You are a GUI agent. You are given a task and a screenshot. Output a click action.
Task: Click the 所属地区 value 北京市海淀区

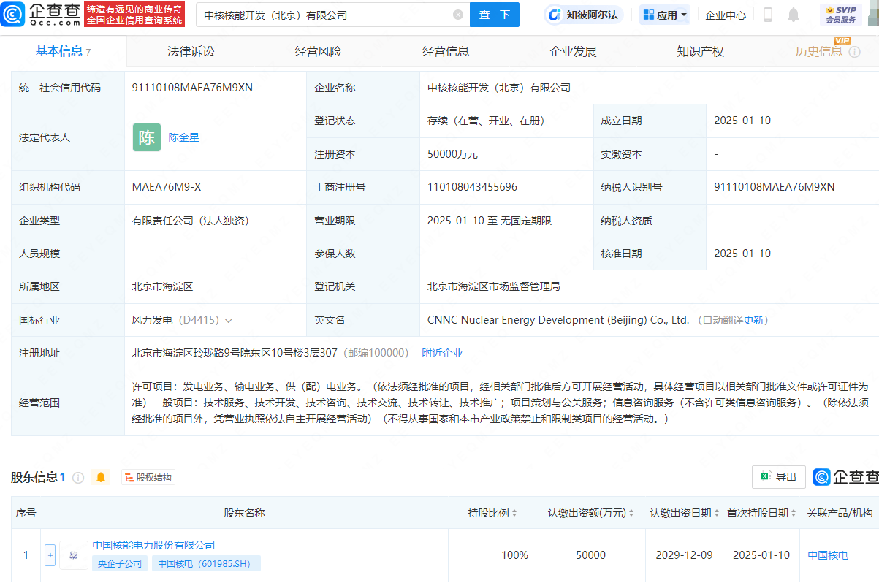162,287
